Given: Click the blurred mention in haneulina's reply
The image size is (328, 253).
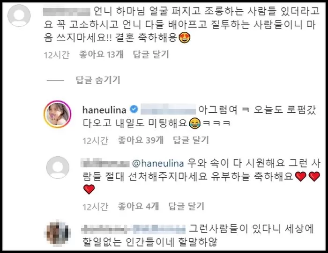Looking at the screenshot, I should coord(168,109).
